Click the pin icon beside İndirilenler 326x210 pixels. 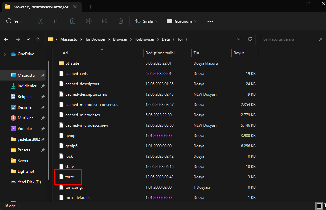tap(43, 86)
